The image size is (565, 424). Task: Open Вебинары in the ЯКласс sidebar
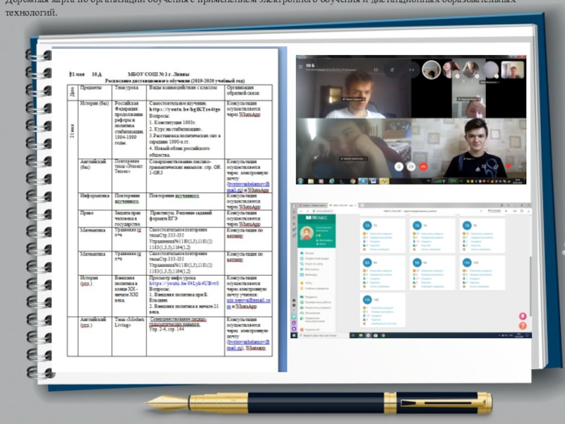tap(309, 275)
